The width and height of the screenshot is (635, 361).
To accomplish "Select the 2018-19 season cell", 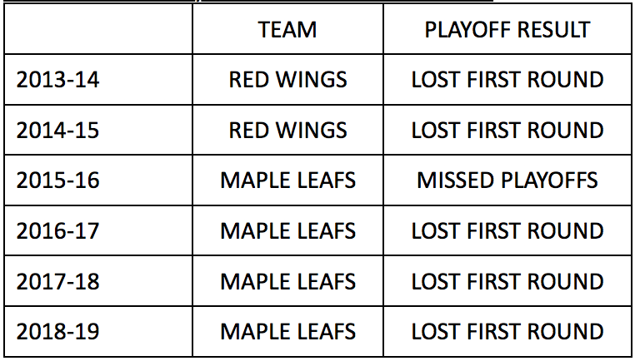I will pyautogui.click(x=58, y=331).
